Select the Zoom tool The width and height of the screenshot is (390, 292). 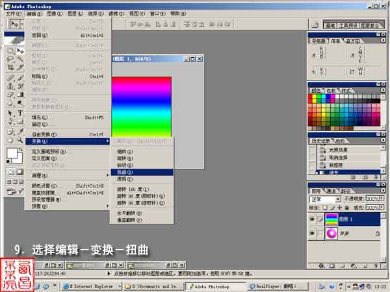click(20, 140)
